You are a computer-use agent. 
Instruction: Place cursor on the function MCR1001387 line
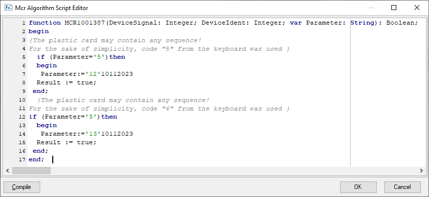click(223, 23)
